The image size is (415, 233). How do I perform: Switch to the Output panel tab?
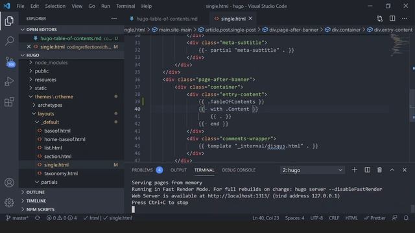178,170
